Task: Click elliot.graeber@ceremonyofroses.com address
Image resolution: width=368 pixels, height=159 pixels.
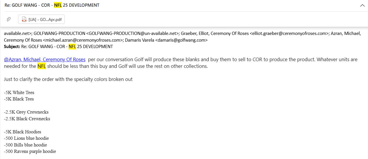Action: click(x=289, y=33)
